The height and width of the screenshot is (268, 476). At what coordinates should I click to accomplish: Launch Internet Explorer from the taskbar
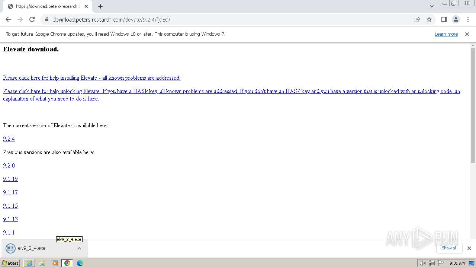click(x=29, y=263)
